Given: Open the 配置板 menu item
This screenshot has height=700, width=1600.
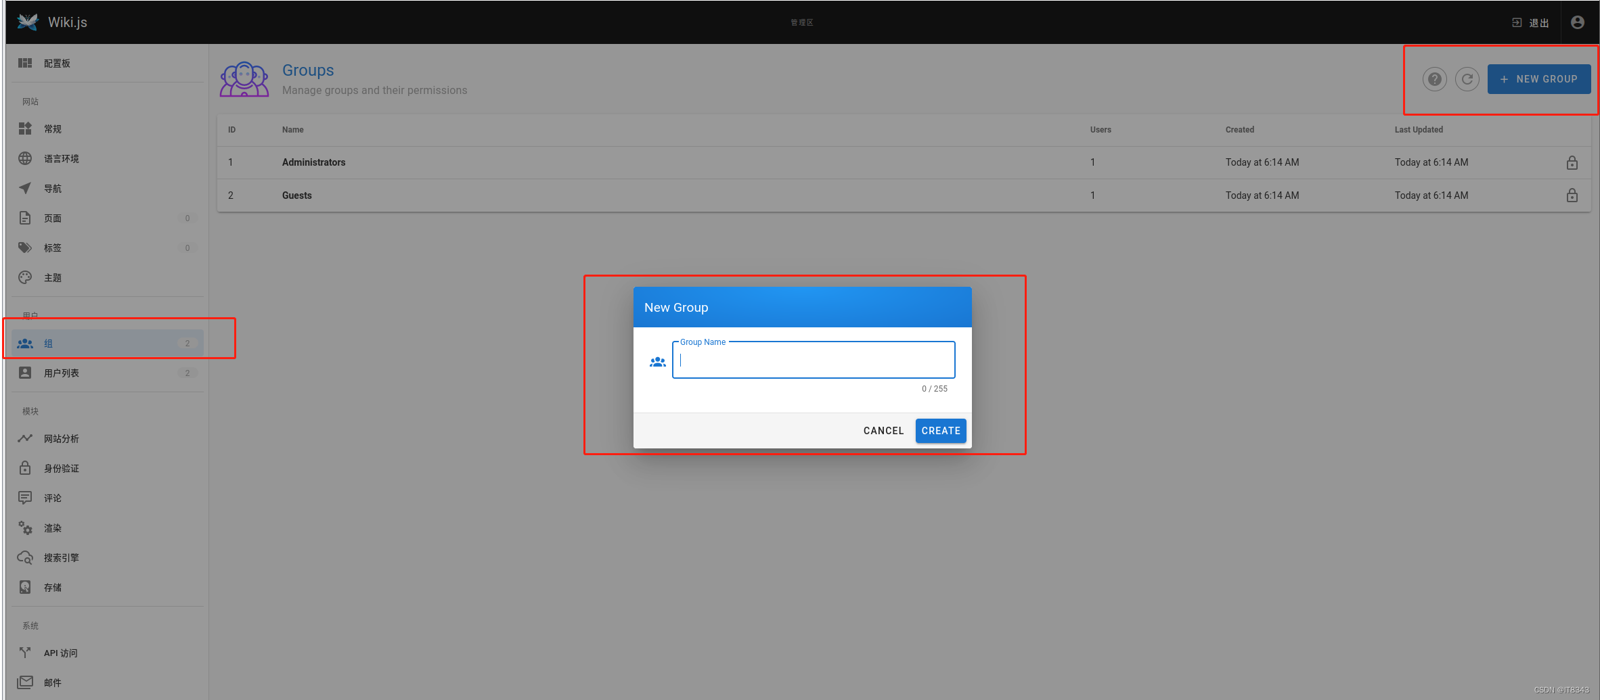Looking at the screenshot, I should (x=107, y=63).
